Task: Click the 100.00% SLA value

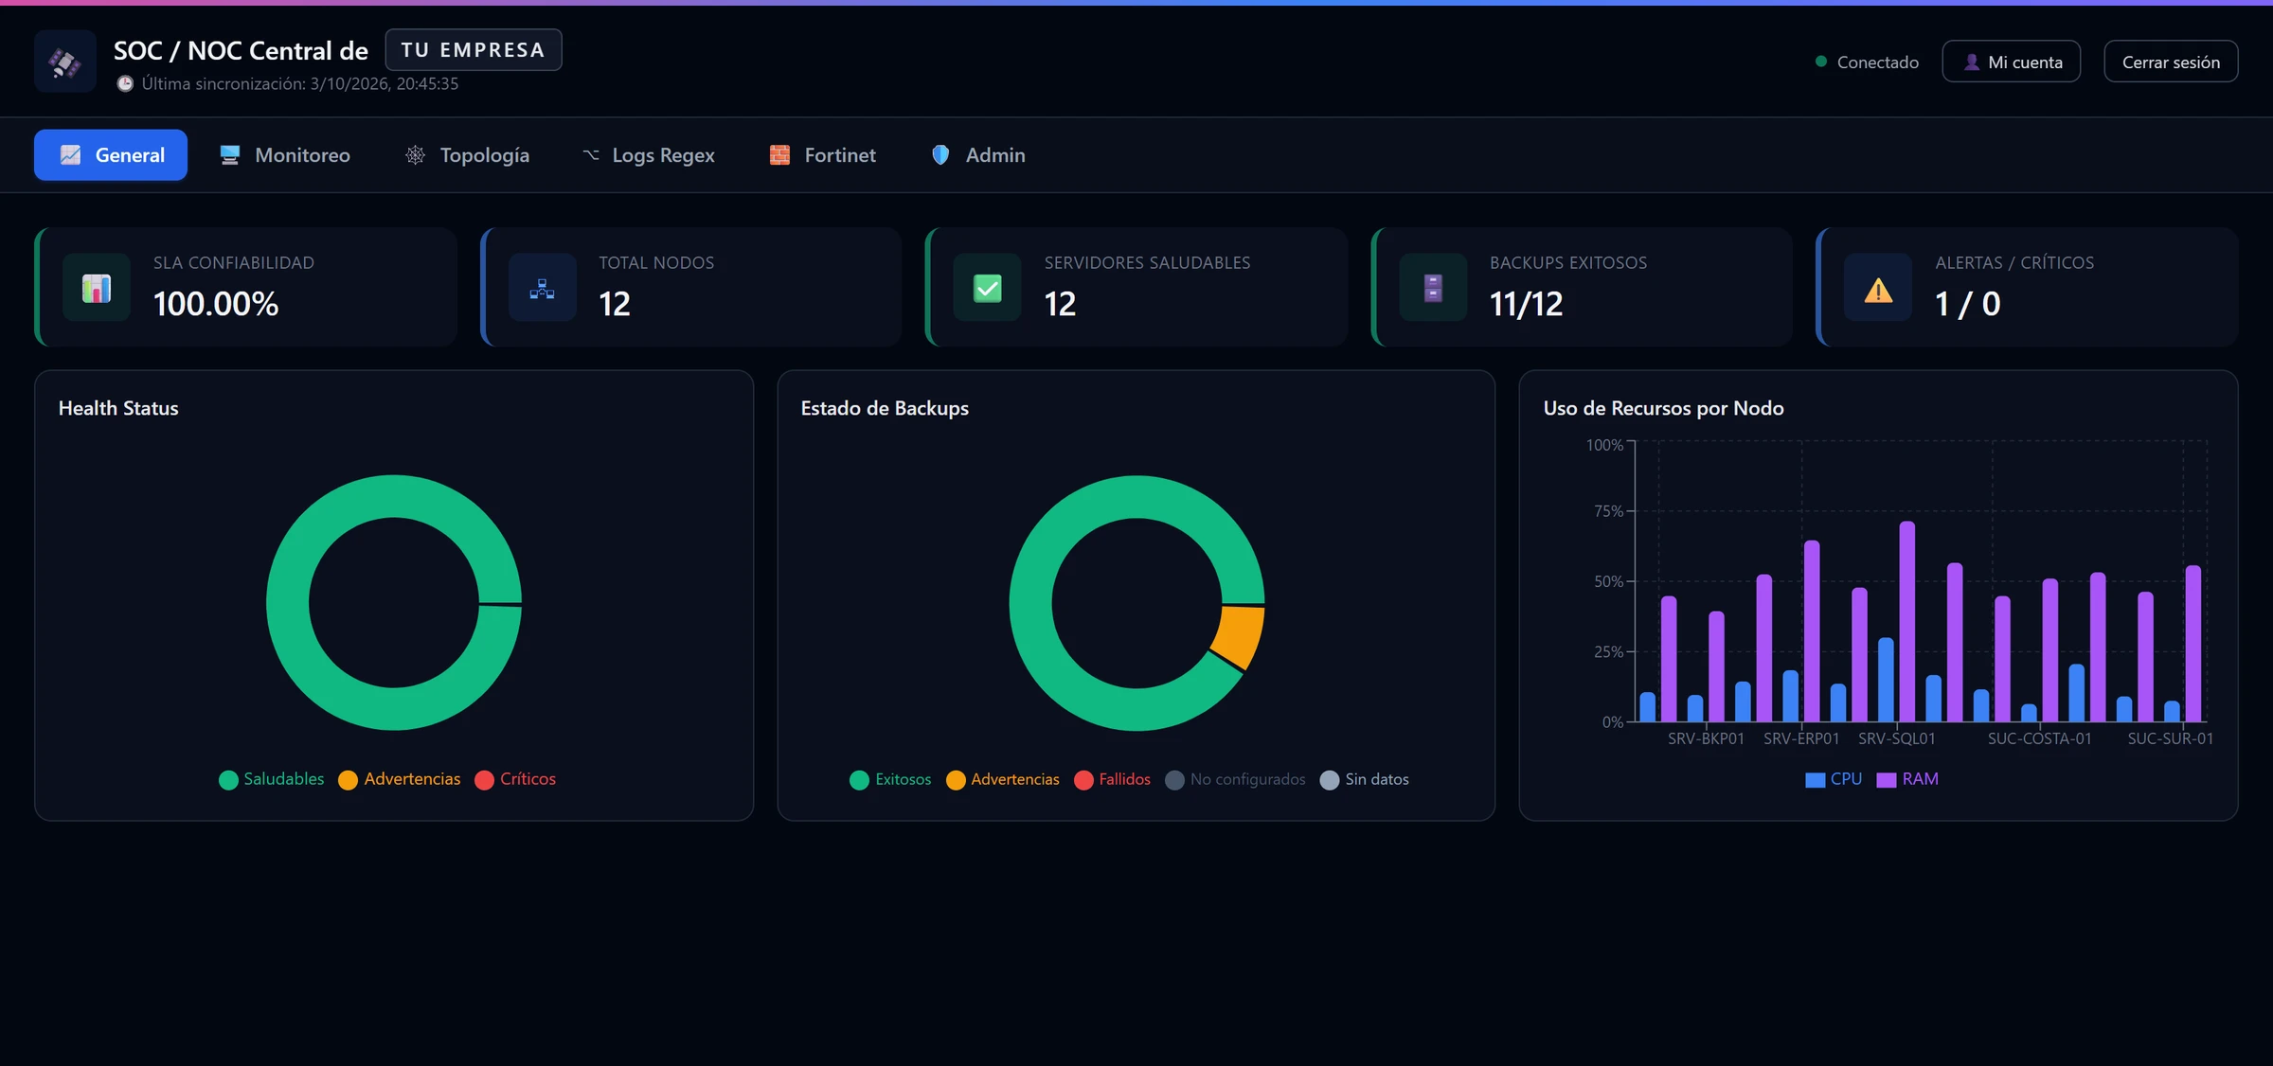Action: pyautogui.click(x=216, y=304)
